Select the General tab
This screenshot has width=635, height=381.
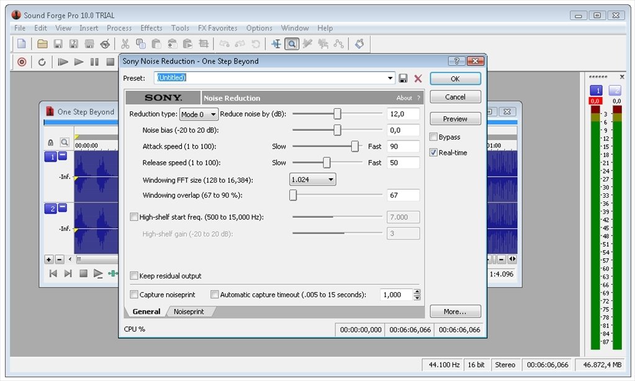(146, 311)
